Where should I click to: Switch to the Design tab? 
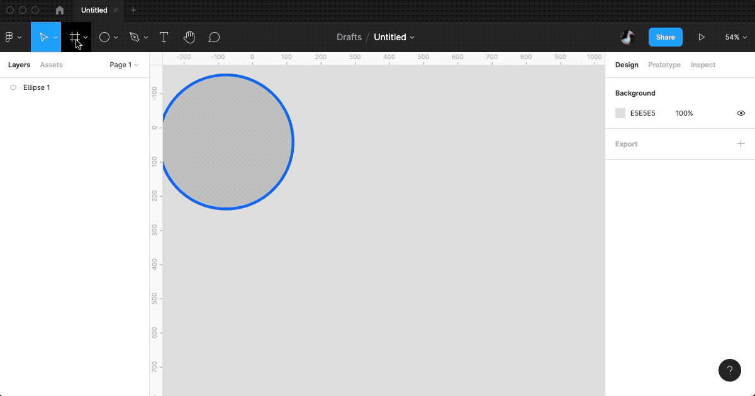pos(627,65)
